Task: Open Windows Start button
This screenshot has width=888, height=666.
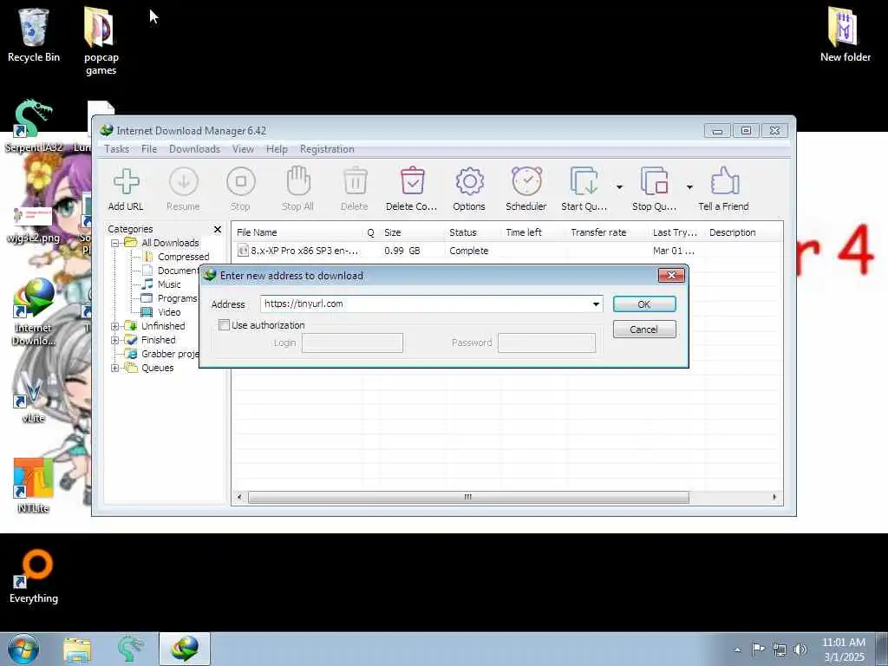Action: click(23, 649)
